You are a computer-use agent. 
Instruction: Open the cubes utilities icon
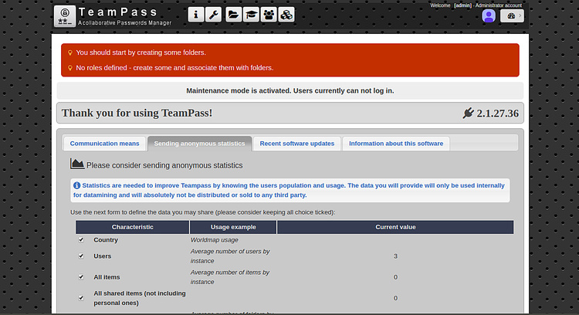[286, 15]
